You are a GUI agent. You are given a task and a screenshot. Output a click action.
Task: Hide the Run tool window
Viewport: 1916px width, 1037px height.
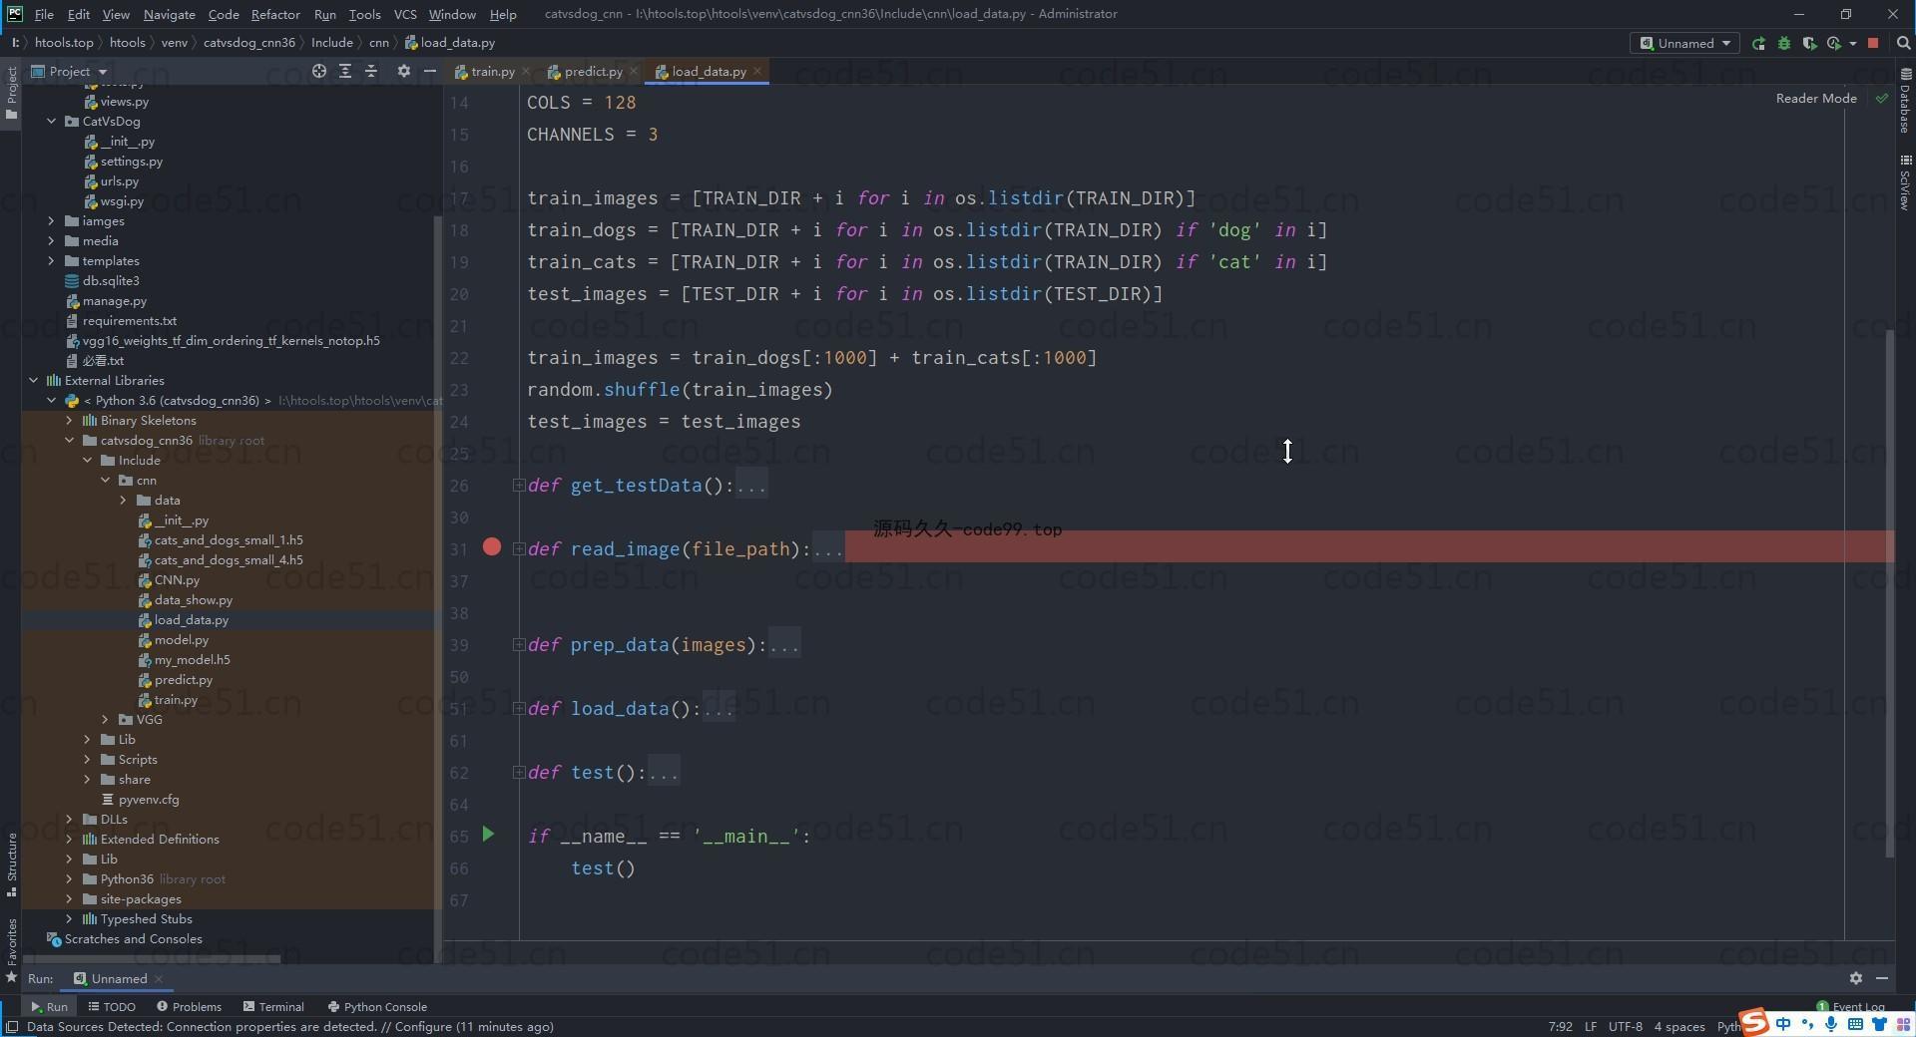coord(1882,978)
